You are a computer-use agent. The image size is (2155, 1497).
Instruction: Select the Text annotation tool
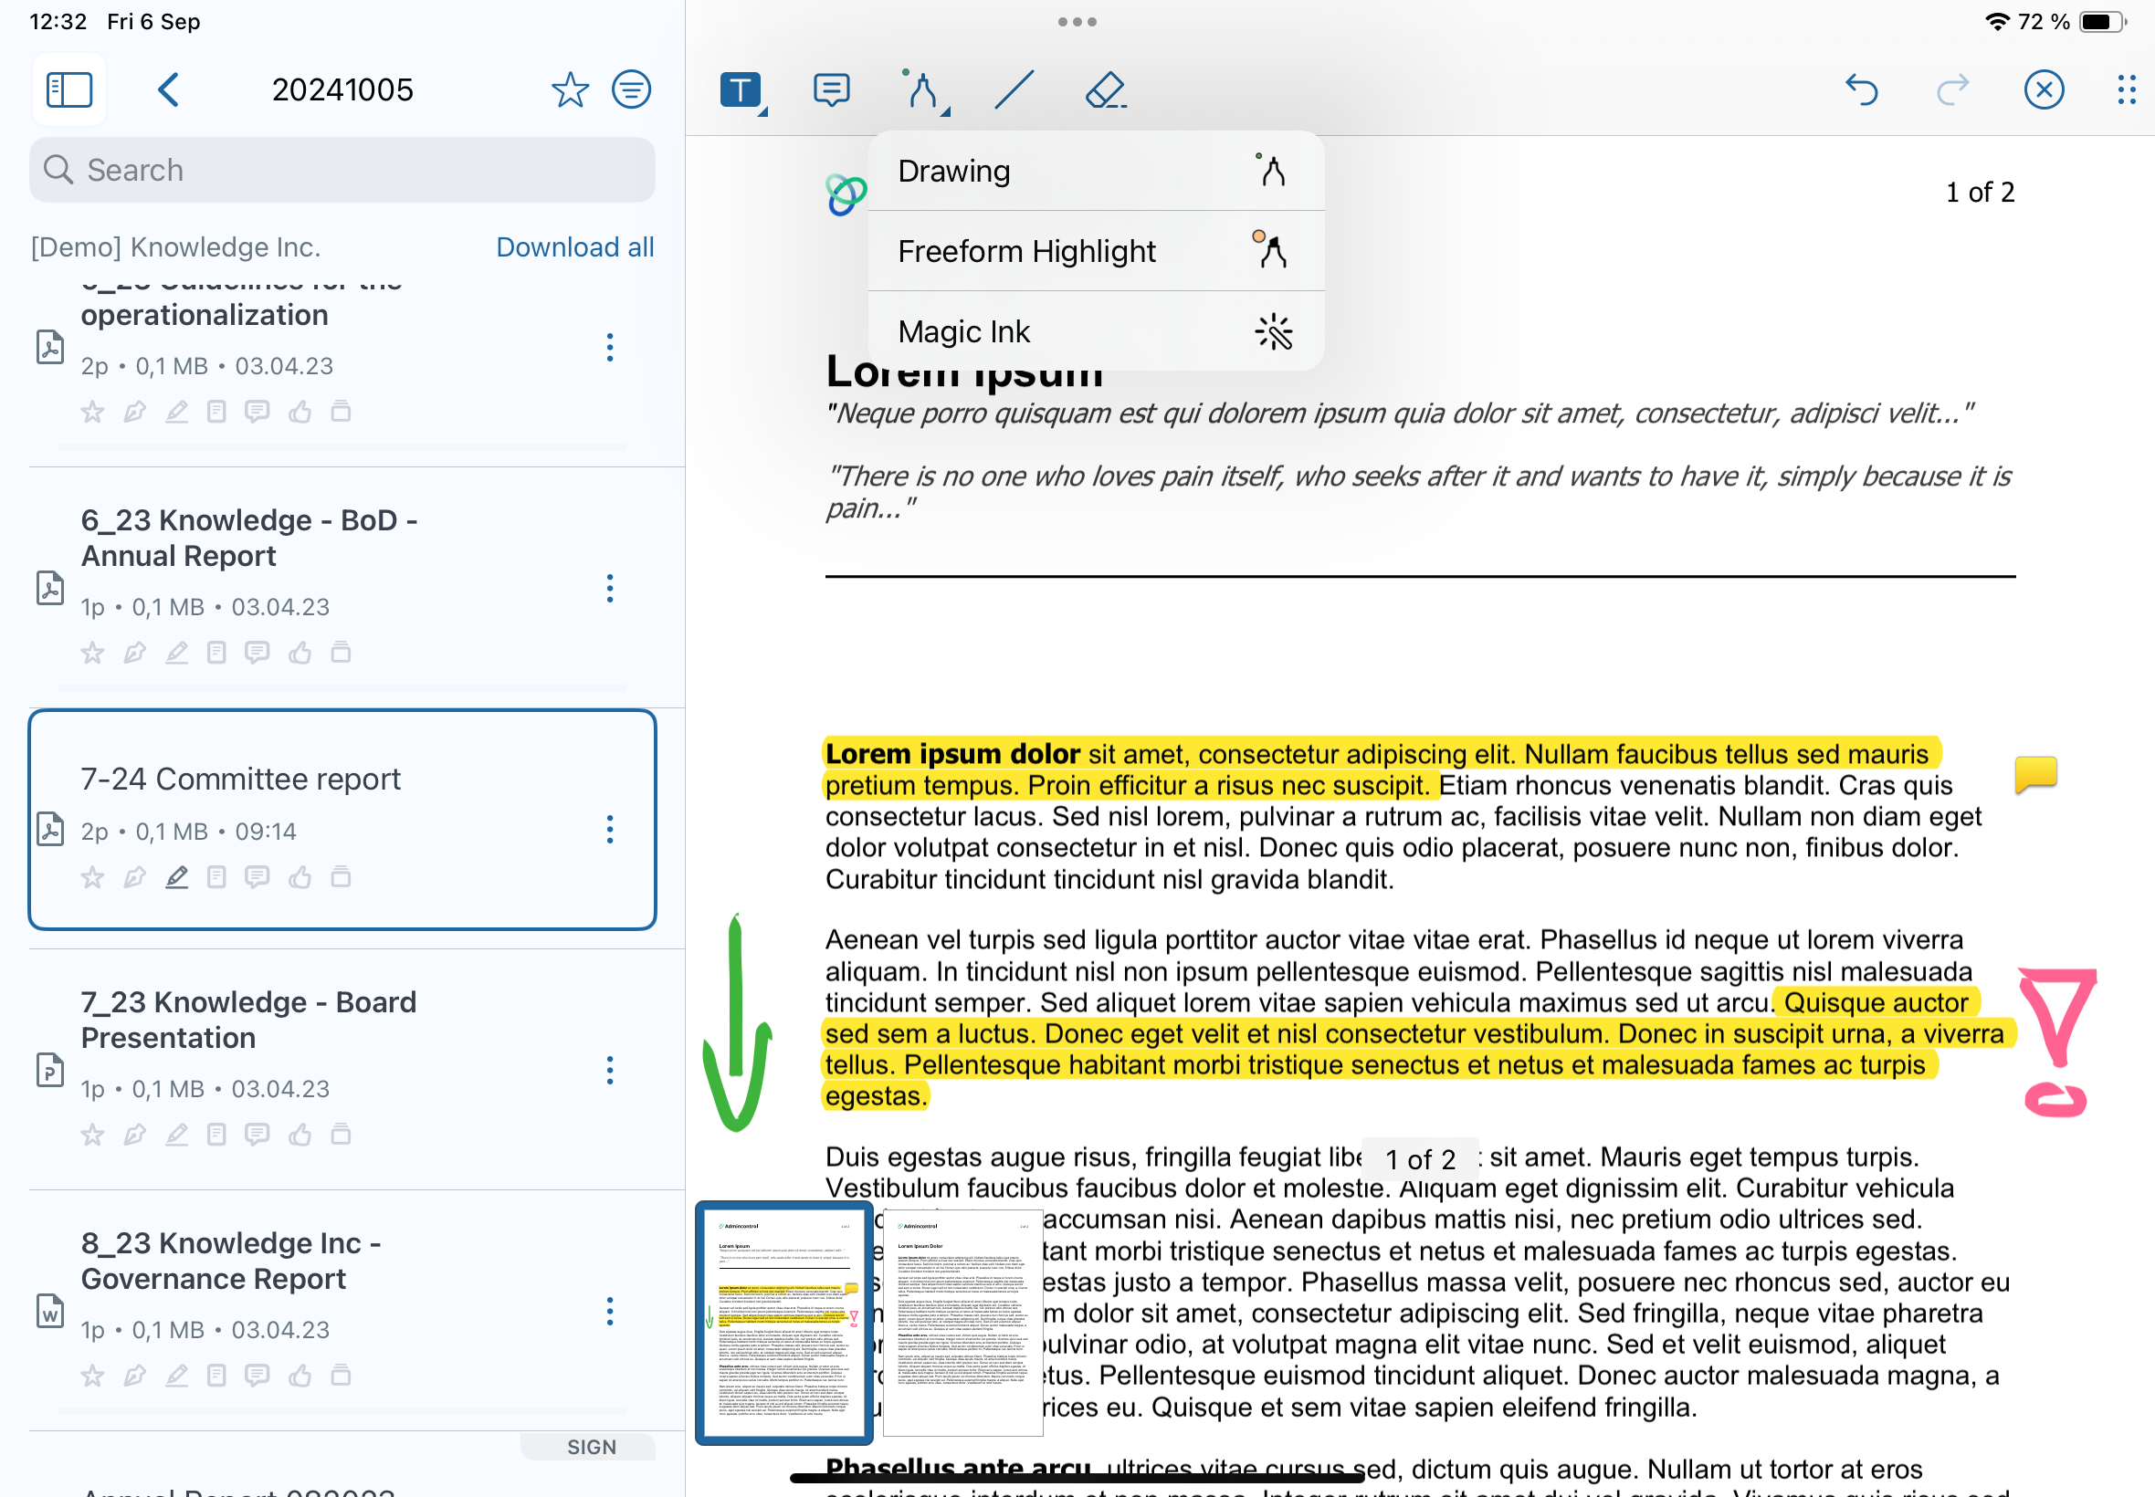pyautogui.click(x=741, y=91)
